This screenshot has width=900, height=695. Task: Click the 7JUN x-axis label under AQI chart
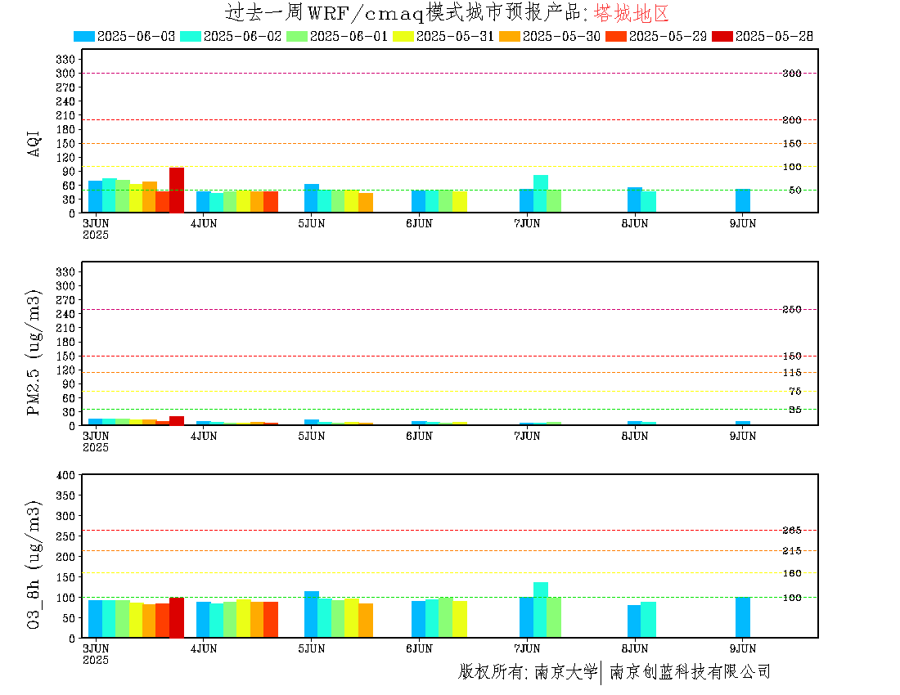click(x=527, y=224)
